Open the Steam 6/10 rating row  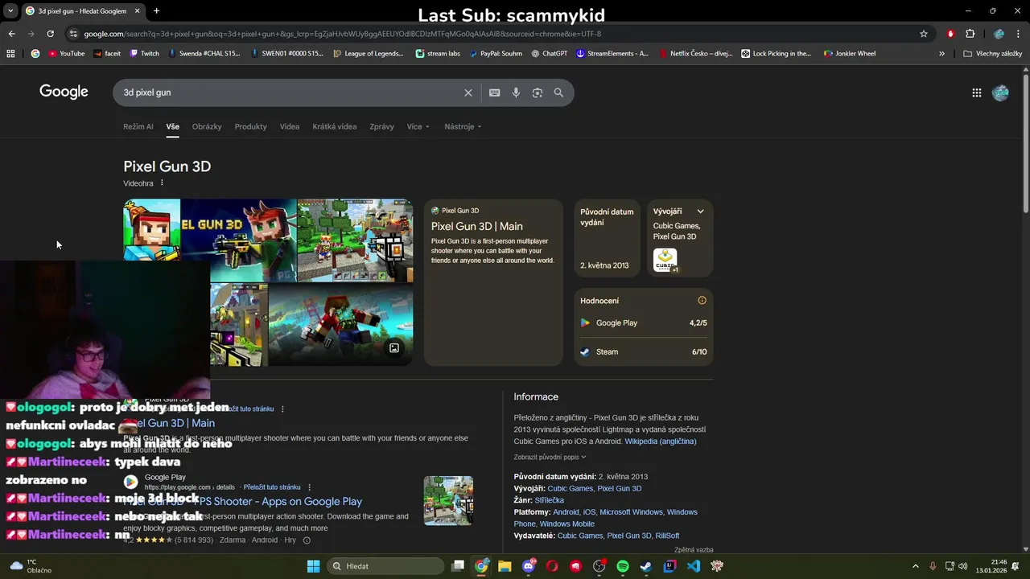click(644, 351)
